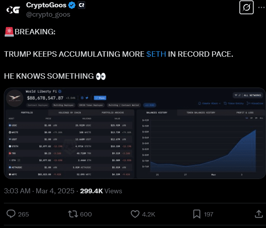
Task: Select the Holdings By Chain tab
Action: click(x=69, y=113)
